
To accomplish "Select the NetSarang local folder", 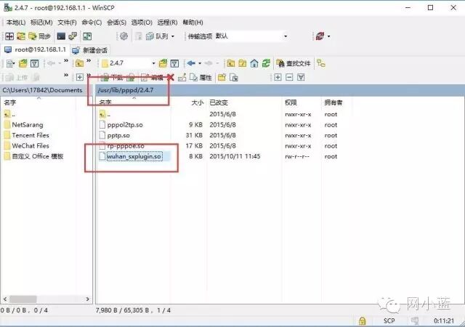I will click(x=28, y=125).
